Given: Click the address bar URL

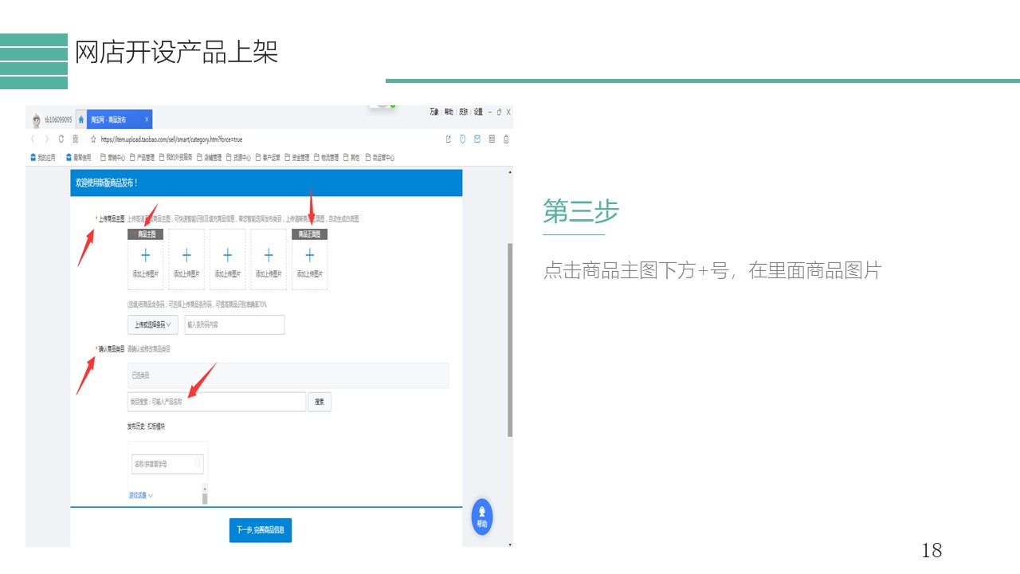Looking at the screenshot, I should [x=171, y=140].
